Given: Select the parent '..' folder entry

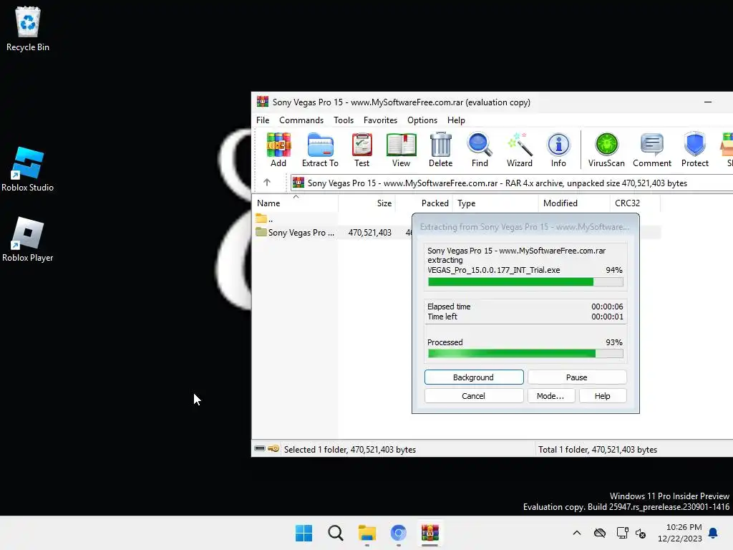Looking at the screenshot, I should click(x=264, y=218).
